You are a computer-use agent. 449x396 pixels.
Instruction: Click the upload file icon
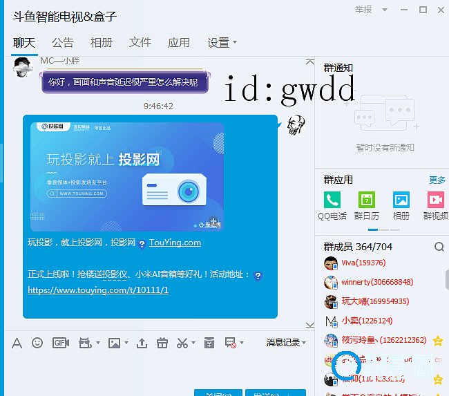click(x=142, y=343)
